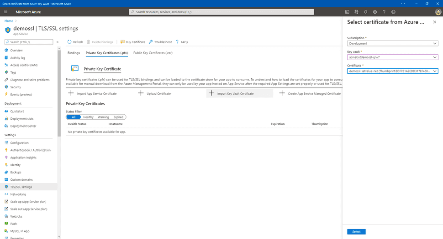This screenshot has height=239, width=443.
Task: Expand the Certificate dropdown
Action: [x=393, y=71]
